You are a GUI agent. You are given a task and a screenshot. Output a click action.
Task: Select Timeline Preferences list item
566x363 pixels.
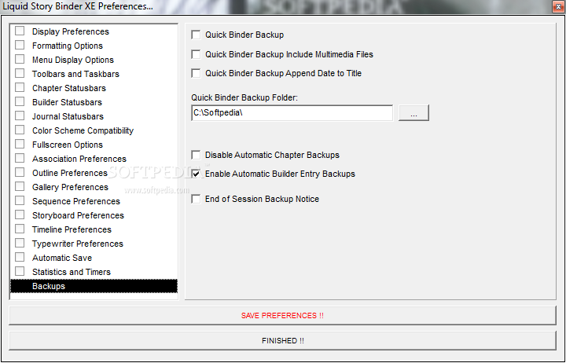(x=72, y=229)
